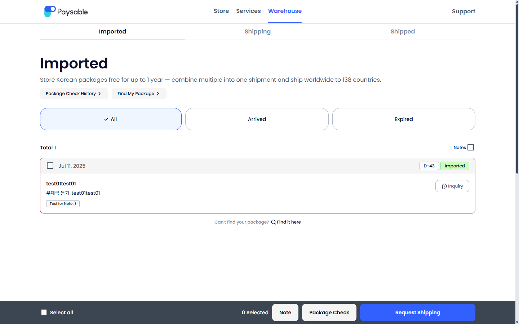Image resolution: width=519 pixels, height=324 pixels.
Task: Open the Inquiry for test01test01 package
Action: (x=452, y=186)
